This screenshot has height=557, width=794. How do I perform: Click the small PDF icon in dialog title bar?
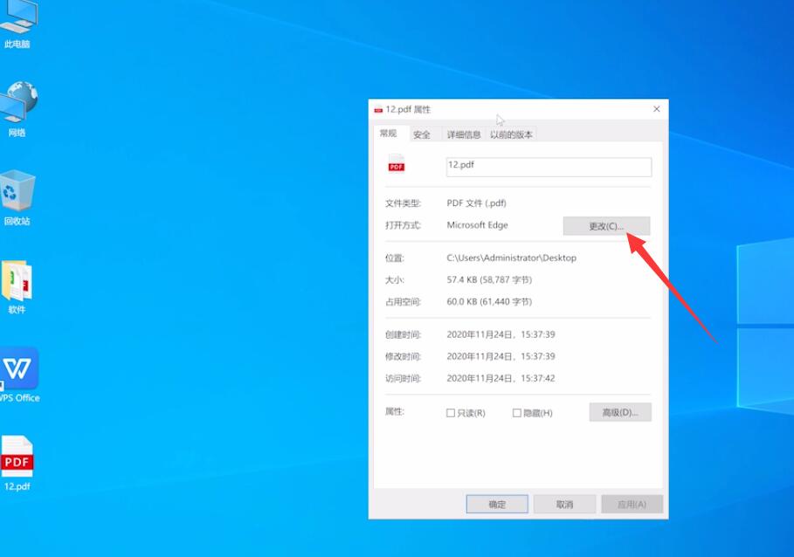378,109
